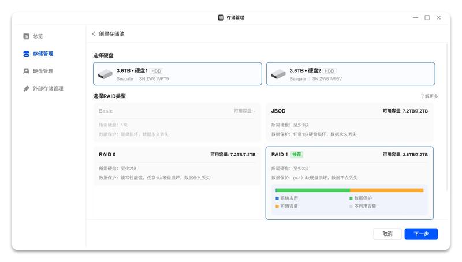The image size is (462, 262).
Task: Click the 选择RAID类型 heading
Action: tap(109, 96)
